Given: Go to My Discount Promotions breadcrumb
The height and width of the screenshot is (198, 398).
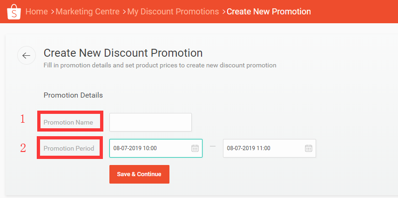Looking at the screenshot, I should point(173,11).
